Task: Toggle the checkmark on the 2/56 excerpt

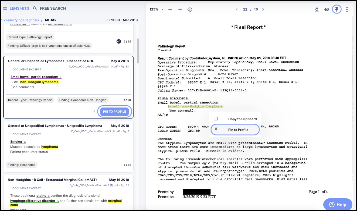Action: pyautogui.click(x=118, y=41)
